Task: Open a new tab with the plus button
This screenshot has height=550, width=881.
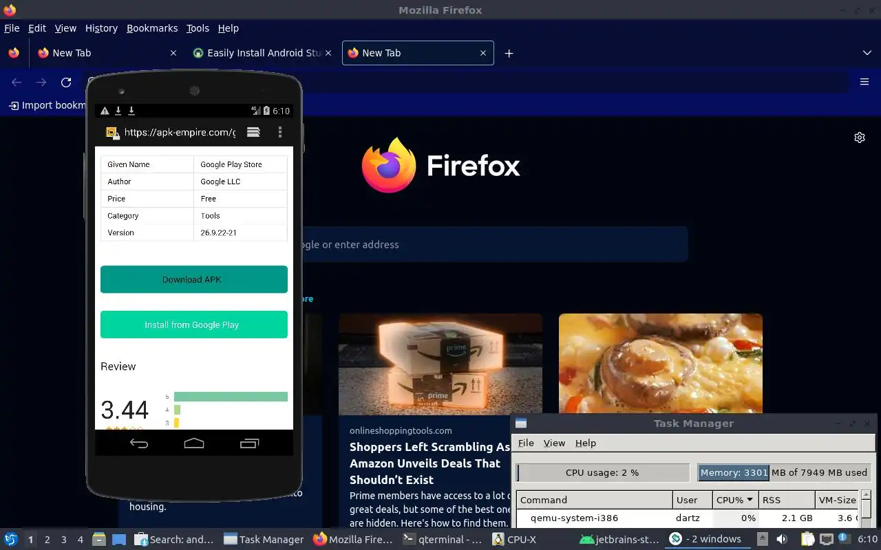Action: pos(509,53)
